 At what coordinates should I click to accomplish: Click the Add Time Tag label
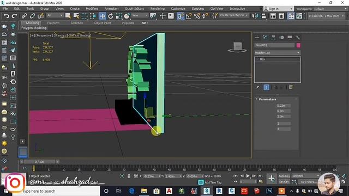213,182
